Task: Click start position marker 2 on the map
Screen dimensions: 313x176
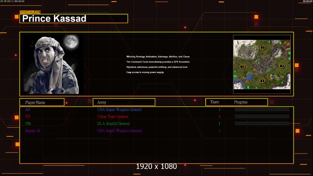Action: click(282, 66)
